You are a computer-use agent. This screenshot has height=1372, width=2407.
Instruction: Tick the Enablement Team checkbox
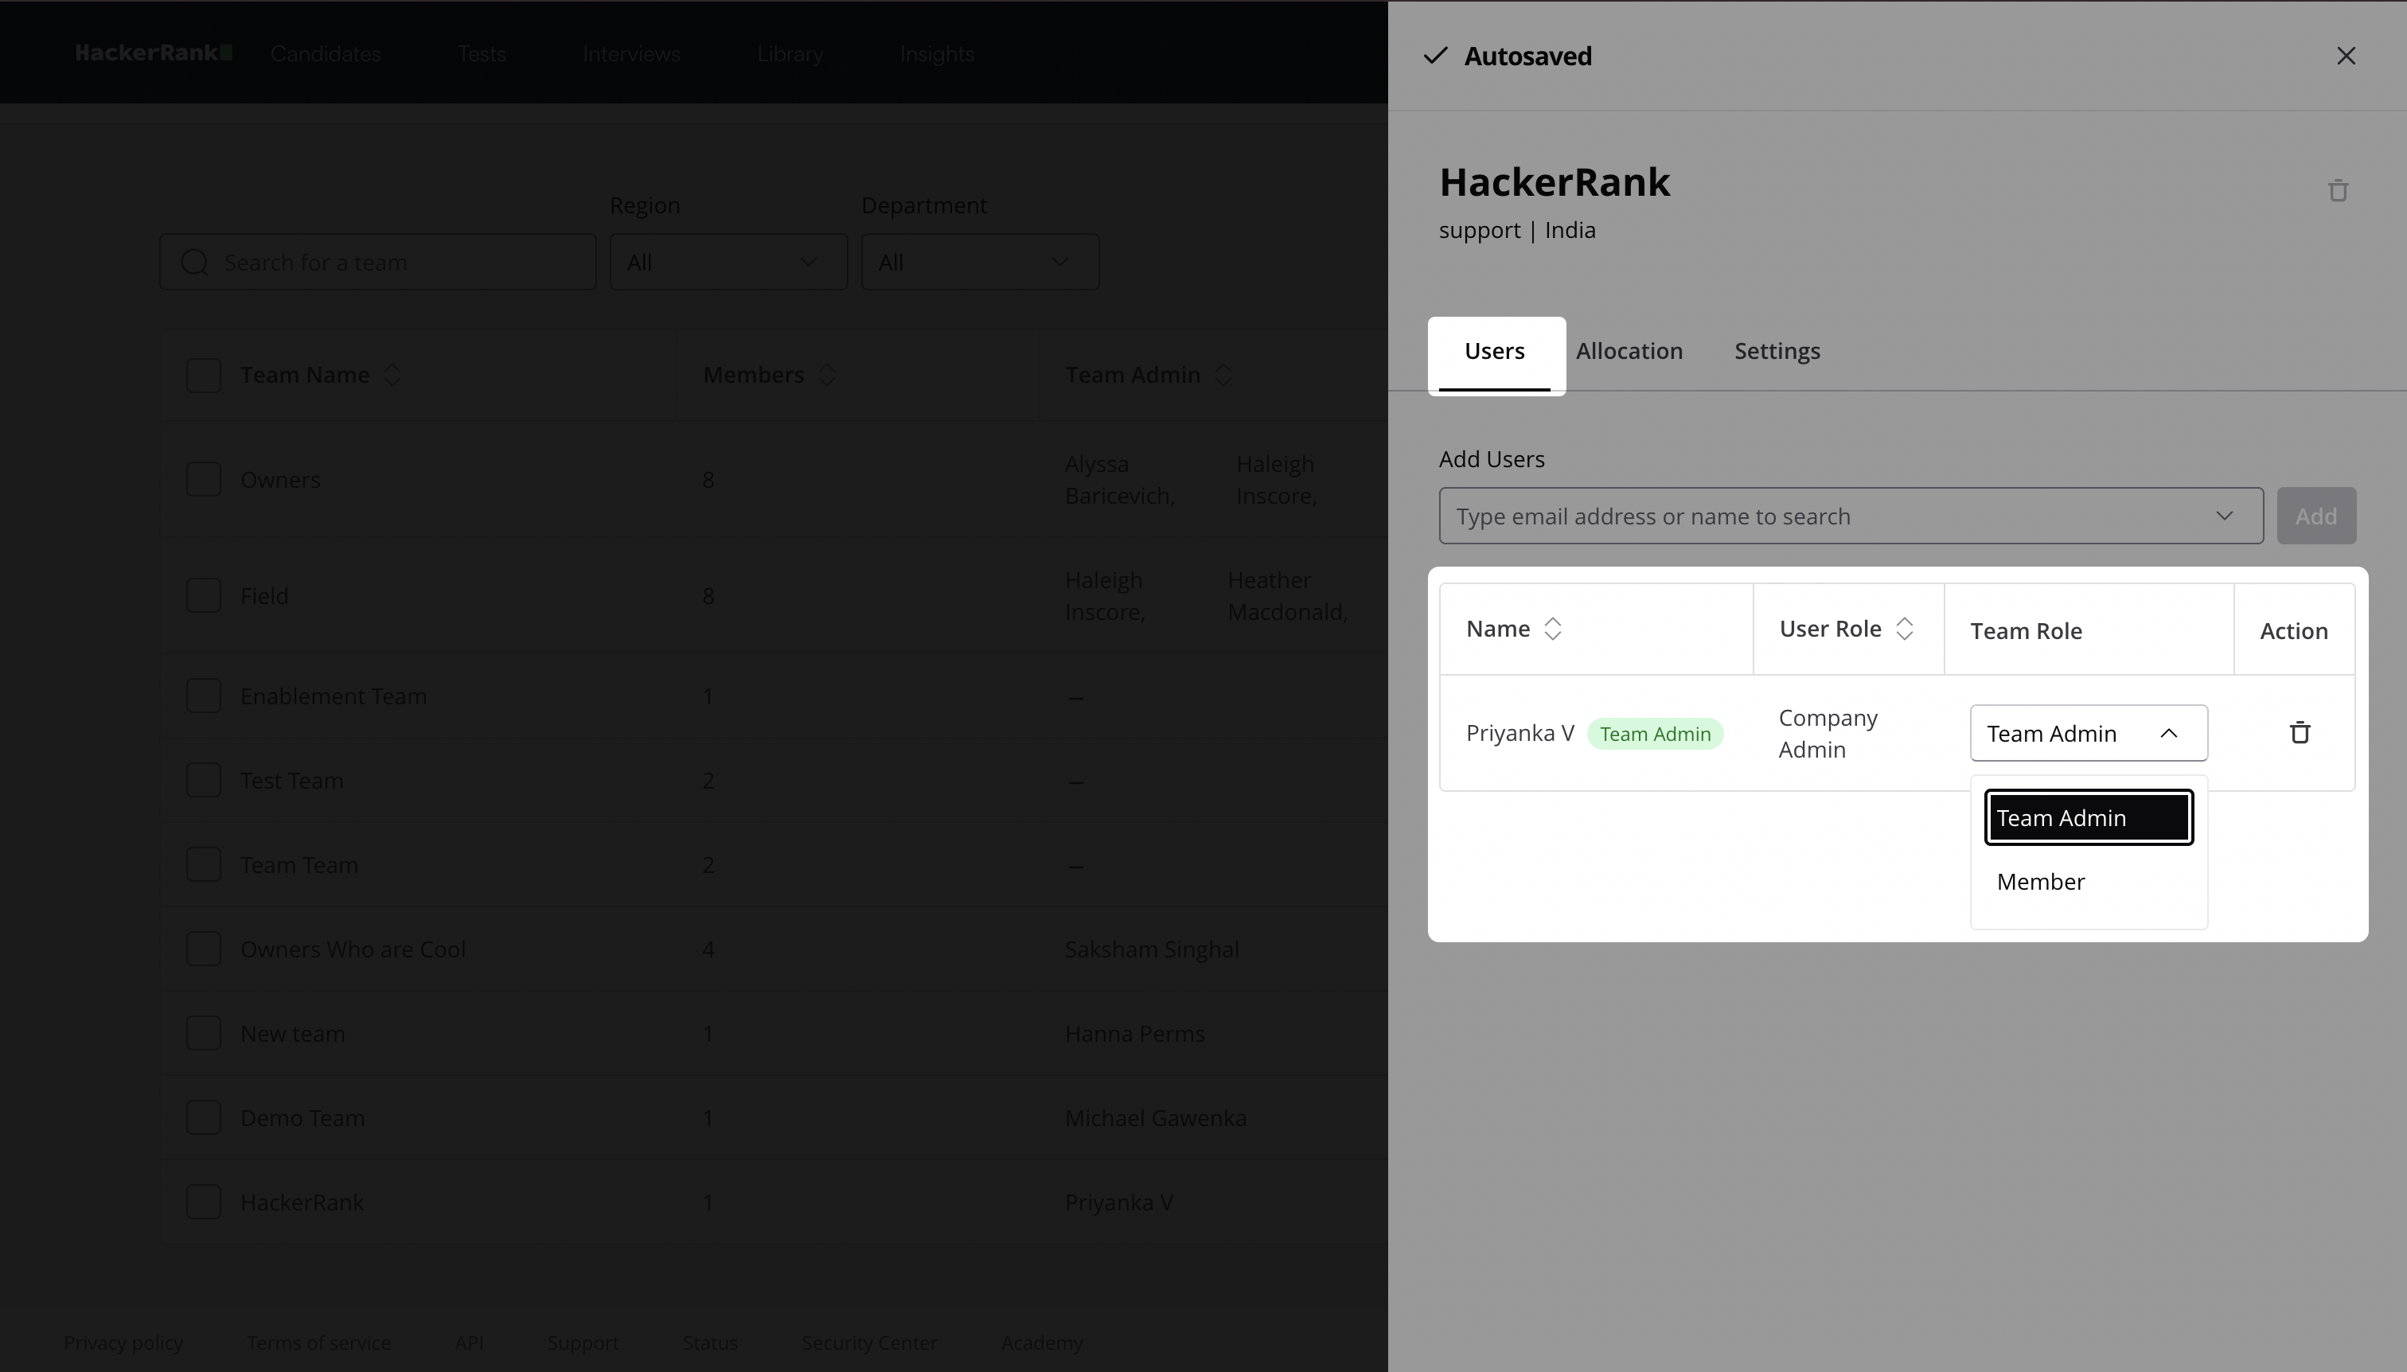tap(204, 696)
